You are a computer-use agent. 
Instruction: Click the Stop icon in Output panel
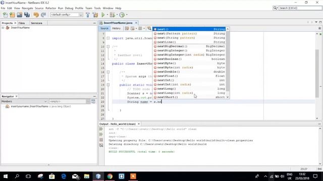point(101,140)
